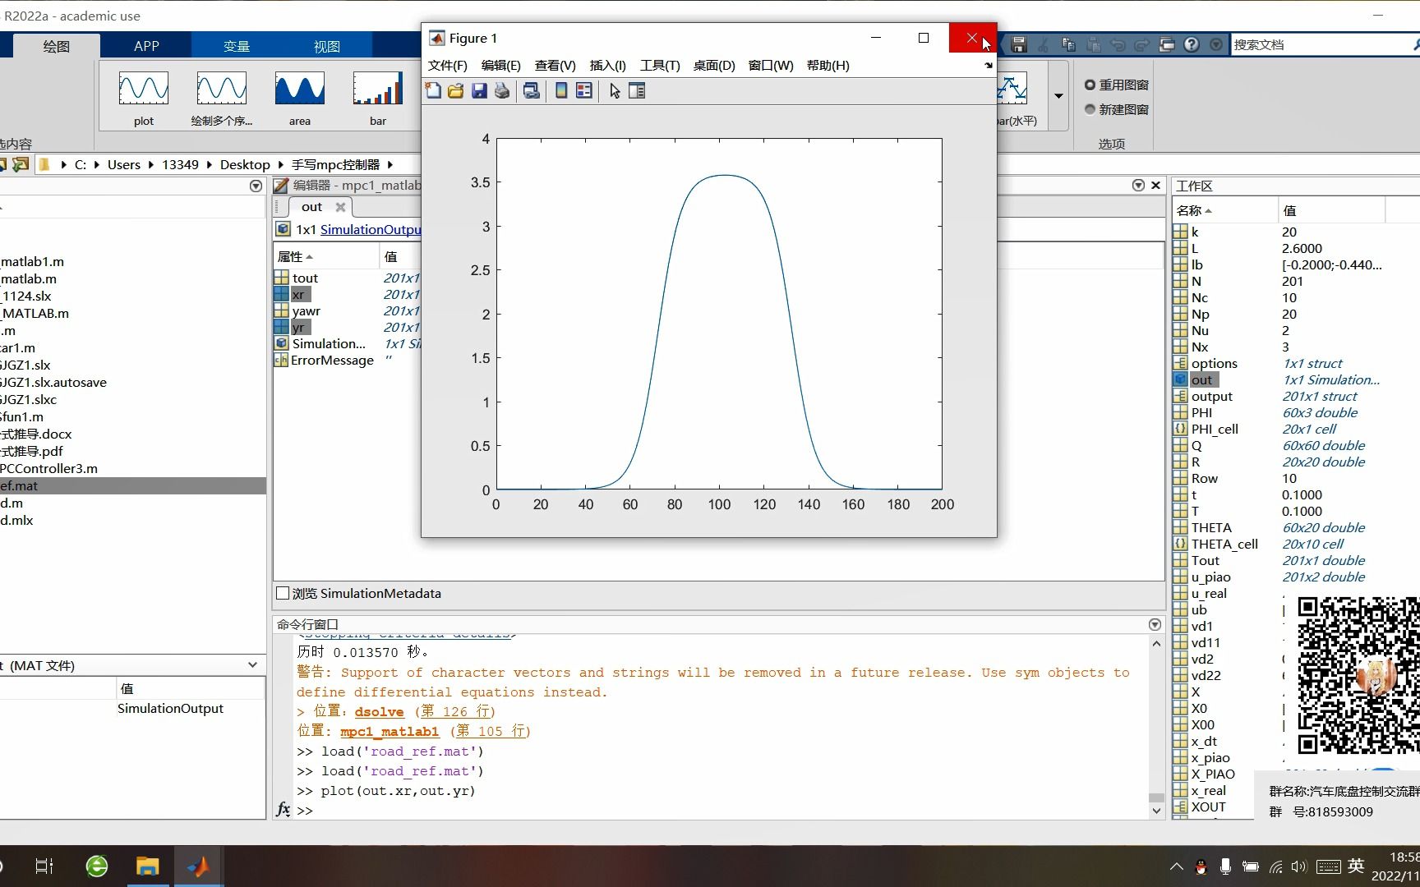Click the dsolve link in the command window
Screen dimensions: 1420x887
[x=378, y=711]
